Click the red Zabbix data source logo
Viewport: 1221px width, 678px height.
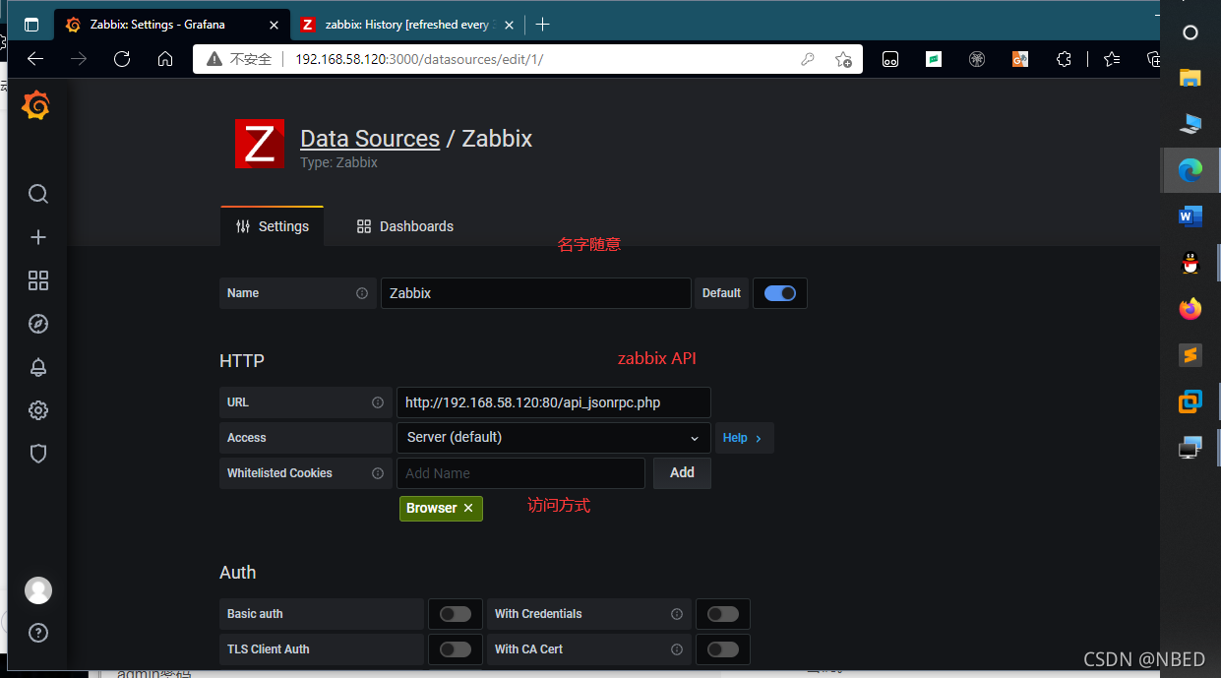pos(260,144)
